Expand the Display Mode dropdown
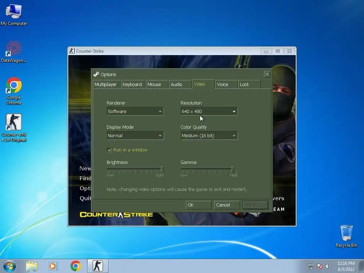The width and height of the screenshot is (364, 273). (135, 135)
